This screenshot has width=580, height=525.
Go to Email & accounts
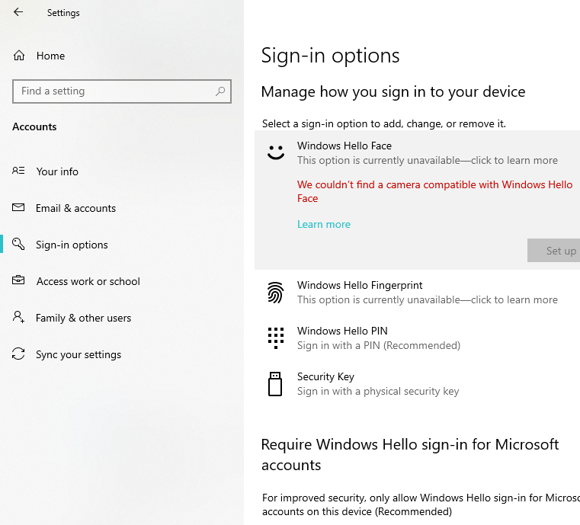75,208
